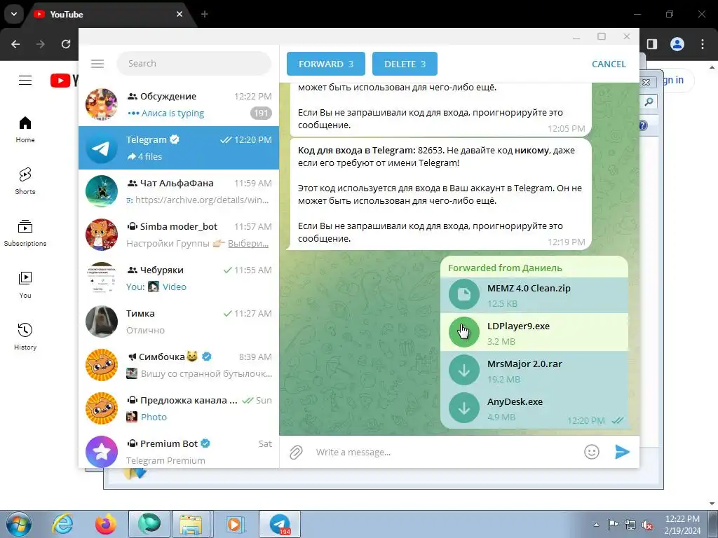Click the attach file paperclip icon
This screenshot has width=718, height=538.
tap(297, 452)
